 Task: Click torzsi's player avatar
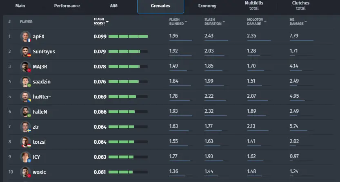[x=25, y=142]
